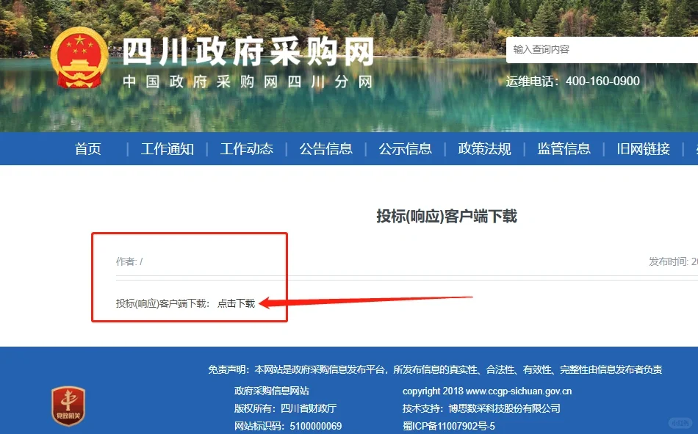Open the 旧网链接 navigation menu item
The width and height of the screenshot is (698, 434).
(x=643, y=148)
